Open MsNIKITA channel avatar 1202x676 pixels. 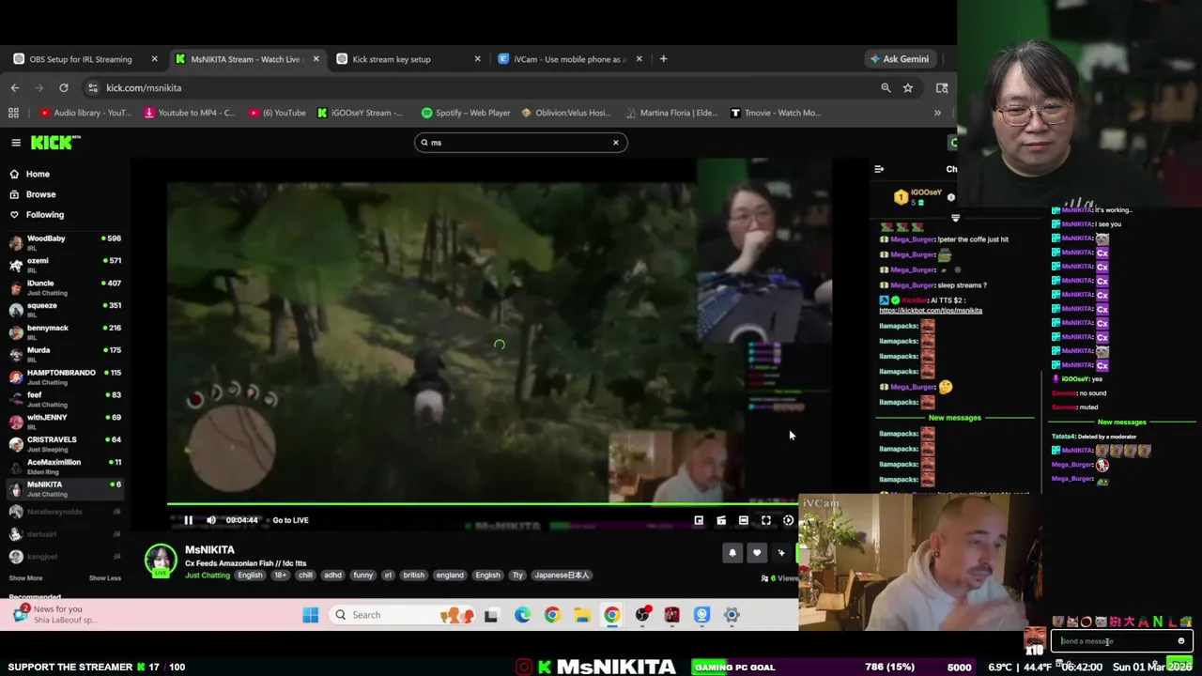[161, 561]
